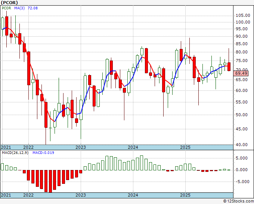Screen dimensions: 254x204
Task: Select the 95.00 price axis label
Action: click(x=242, y=29)
